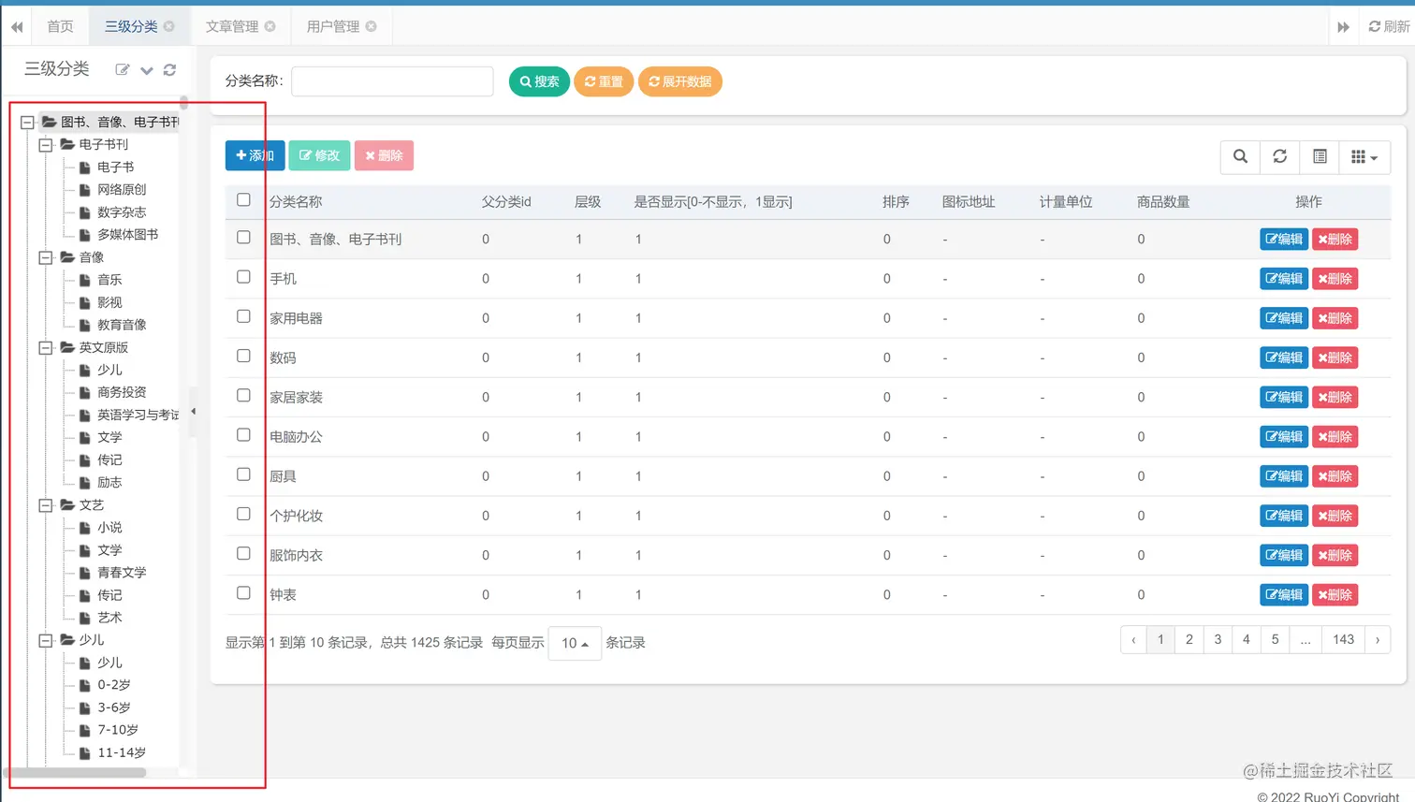Close the 文章管理 tab
The height and width of the screenshot is (802, 1415).
[270, 26]
